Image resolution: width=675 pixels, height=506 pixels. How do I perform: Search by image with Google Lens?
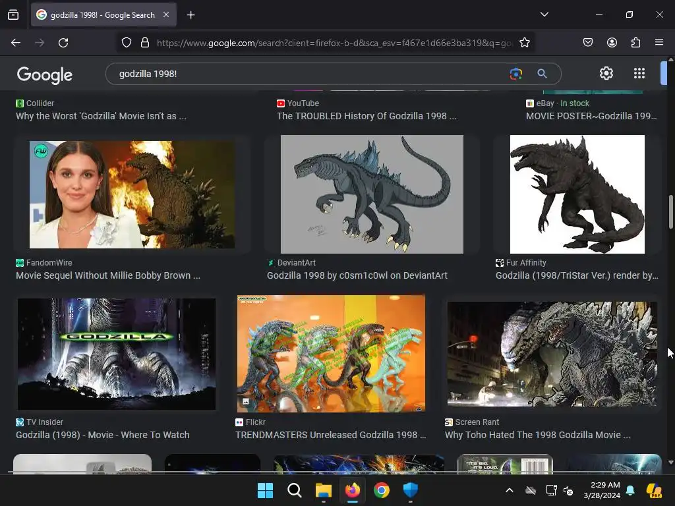point(515,74)
